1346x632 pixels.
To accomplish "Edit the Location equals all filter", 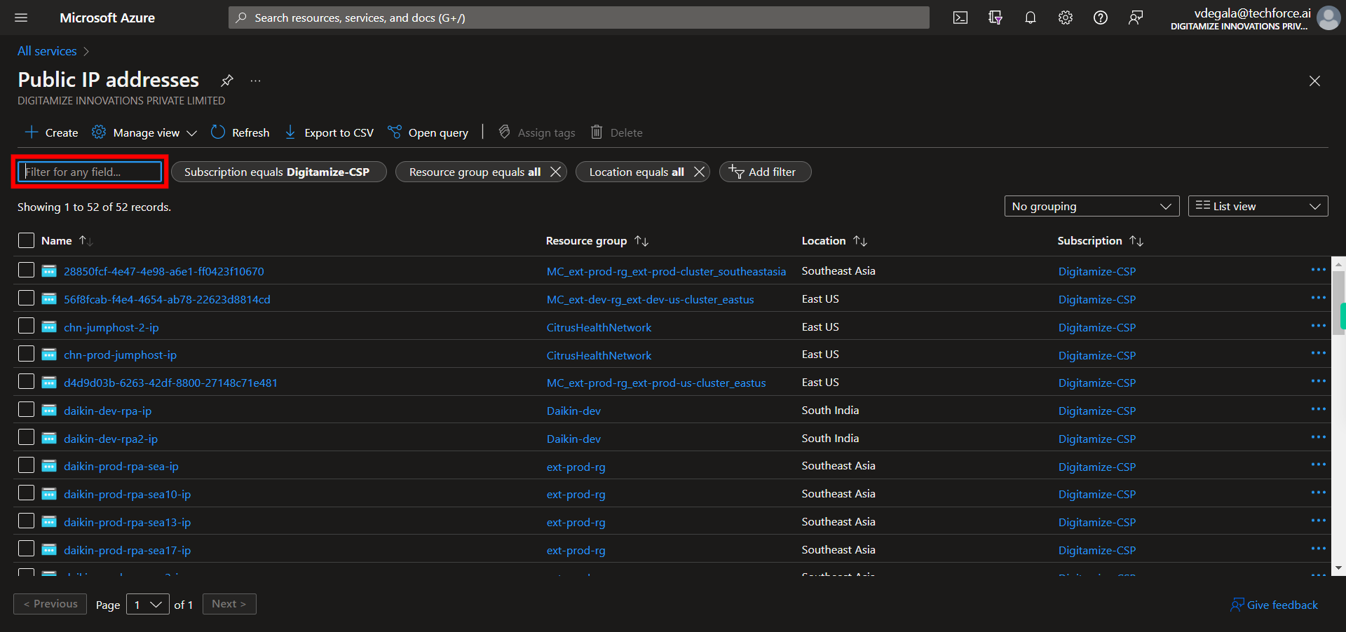I will (x=636, y=172).
